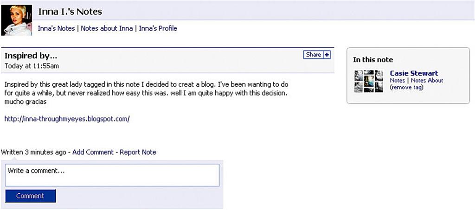Open the 'Notes About' link for Casie
Screen dimensions: 475x210
pos(427,81)
